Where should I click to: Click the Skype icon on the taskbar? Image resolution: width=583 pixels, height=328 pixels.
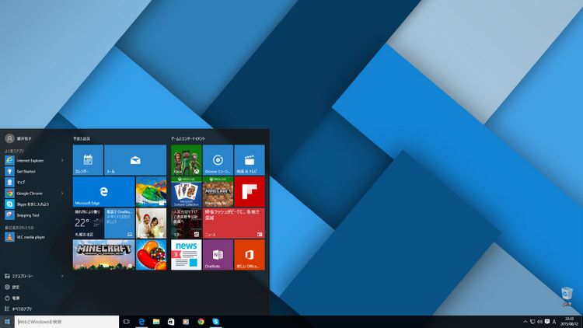(x=215, y=322)
